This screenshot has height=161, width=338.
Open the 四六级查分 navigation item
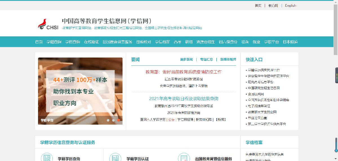tap(228, 42)
